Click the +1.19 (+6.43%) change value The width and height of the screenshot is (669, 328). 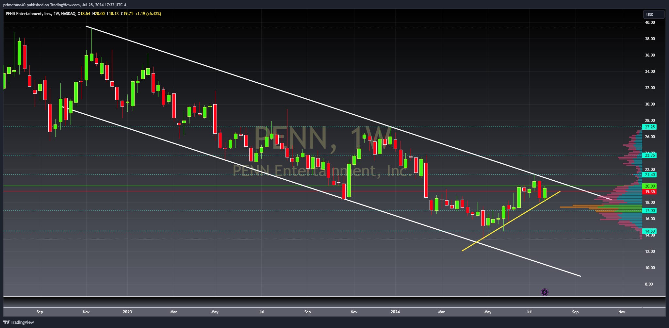point(148,14)
